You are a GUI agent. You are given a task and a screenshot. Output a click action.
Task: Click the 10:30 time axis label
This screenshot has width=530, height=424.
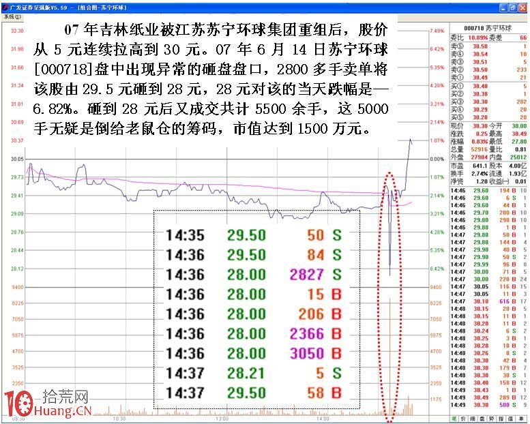pos(119,419)
